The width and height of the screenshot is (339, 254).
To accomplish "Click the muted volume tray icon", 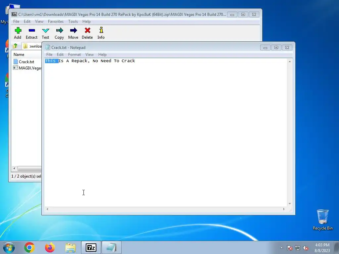I will (x=306, y=248).
